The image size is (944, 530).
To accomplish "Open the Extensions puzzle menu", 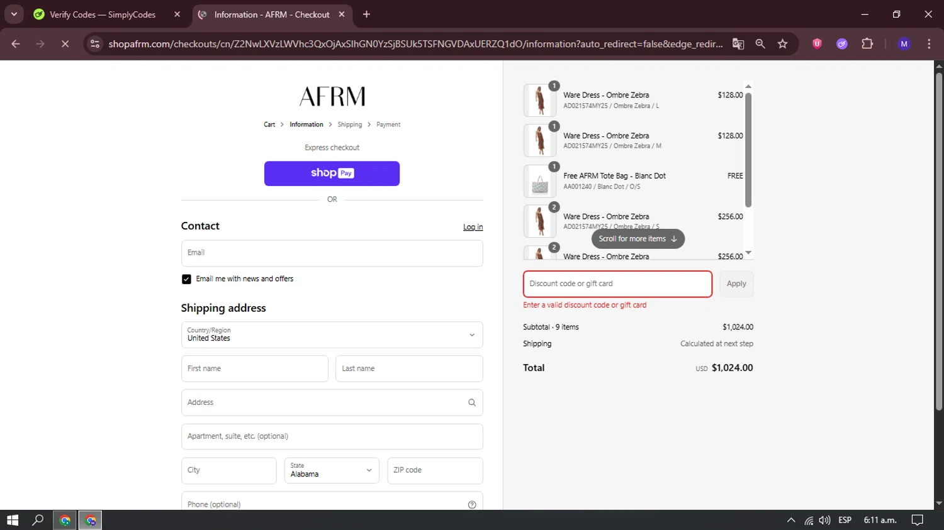I will coord(867,44).
